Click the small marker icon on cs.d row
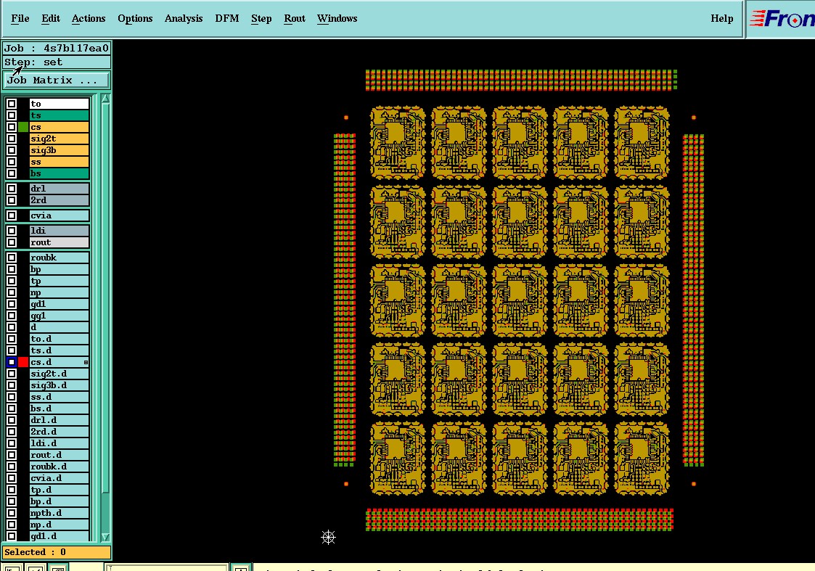Image resolution: width=815 pixels, height=571 pixels. (86, 362)
